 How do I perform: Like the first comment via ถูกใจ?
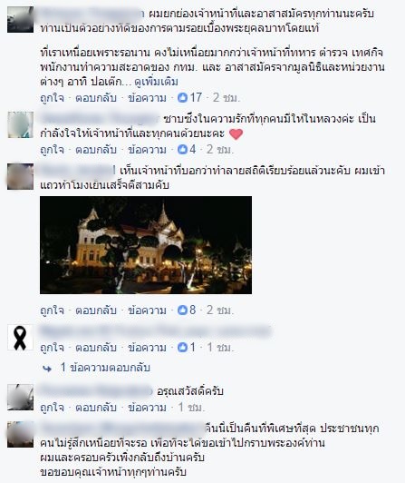[x=53, y=98]
